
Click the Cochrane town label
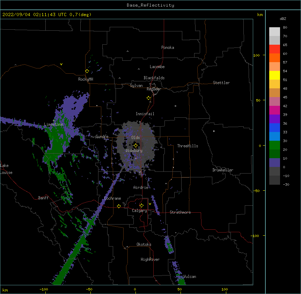[112, 198]
